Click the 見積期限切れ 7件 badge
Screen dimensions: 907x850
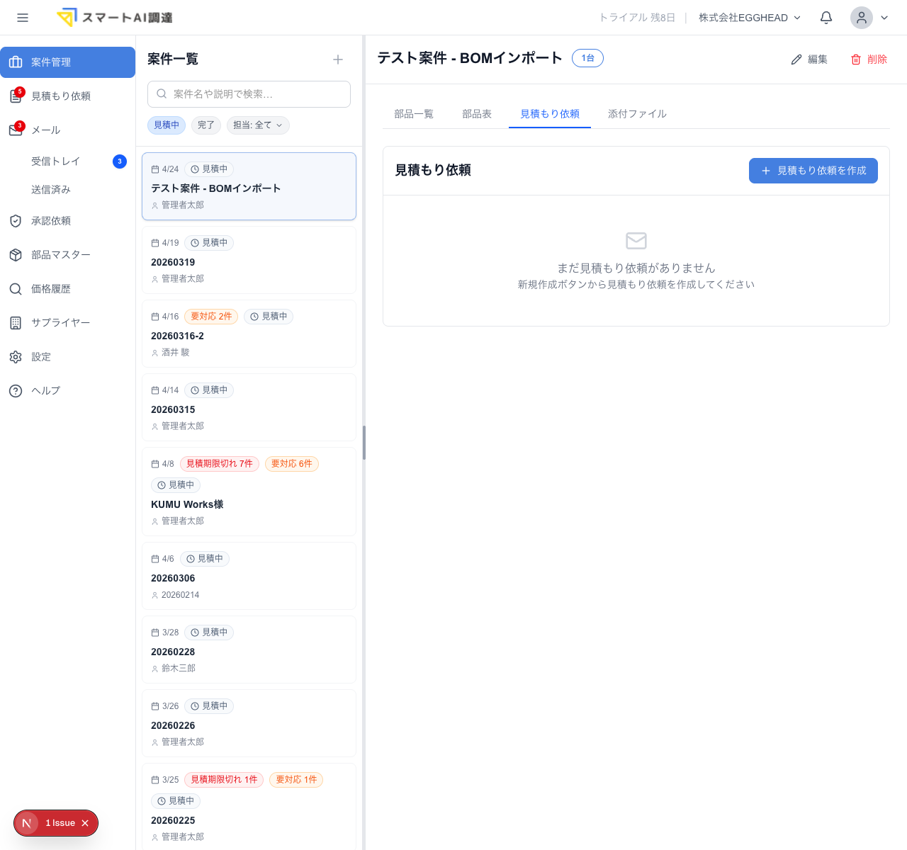click(x=220, y=464)
